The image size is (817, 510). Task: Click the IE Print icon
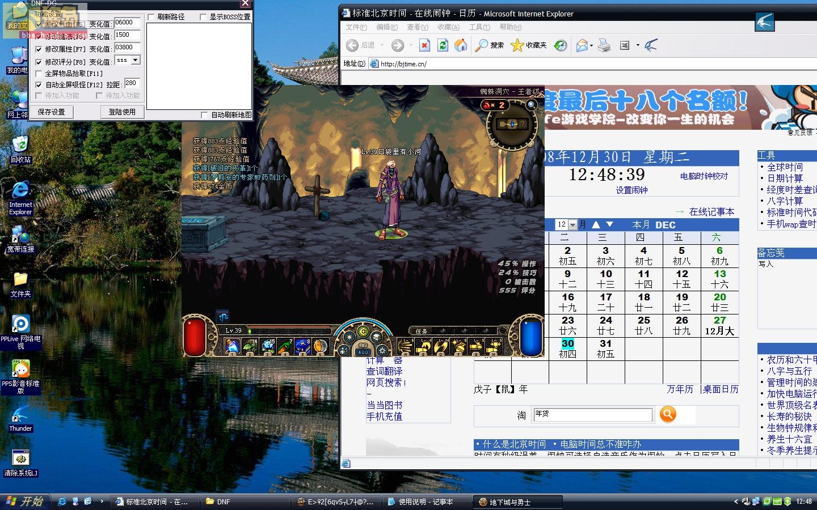click(x=604, y=45)
